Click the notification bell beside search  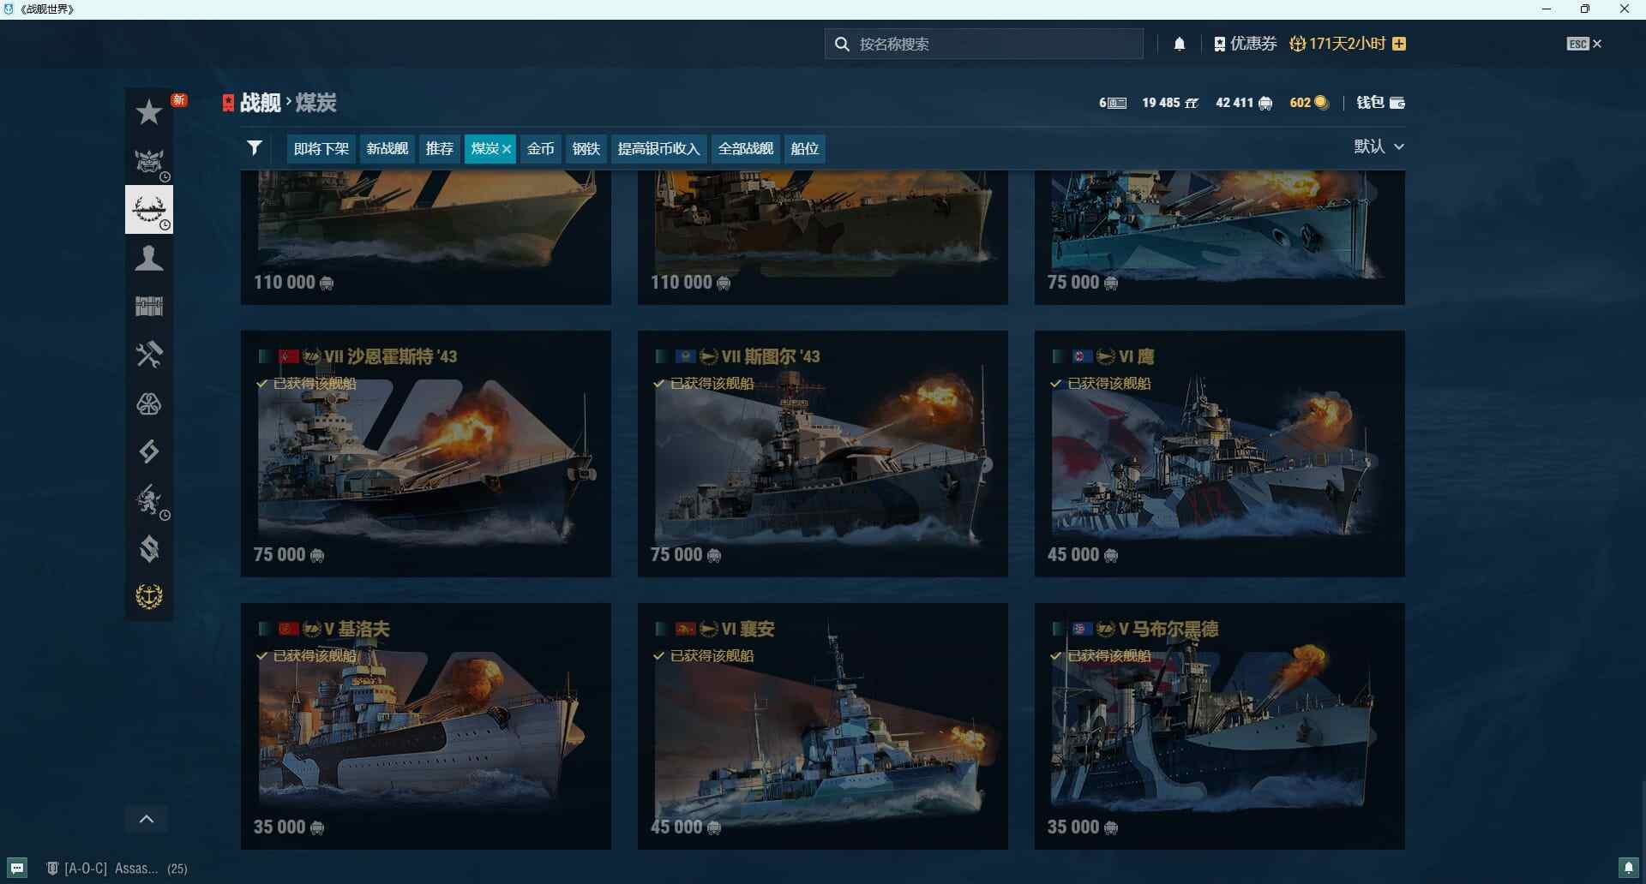pyautogui.click(x=1180, y=44)
